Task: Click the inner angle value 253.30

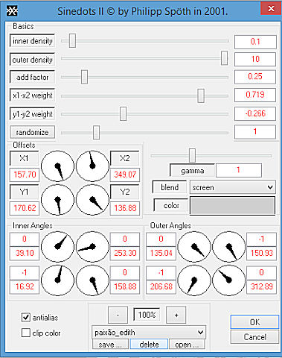Action: pos(125,253)
